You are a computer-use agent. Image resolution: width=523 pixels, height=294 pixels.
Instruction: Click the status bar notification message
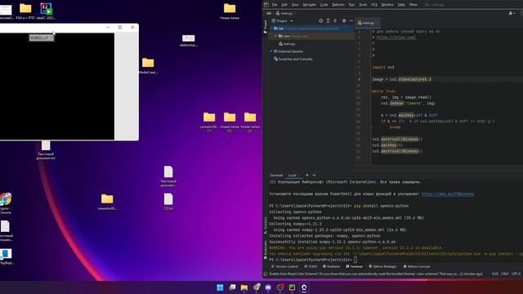(x=376, y=274)
